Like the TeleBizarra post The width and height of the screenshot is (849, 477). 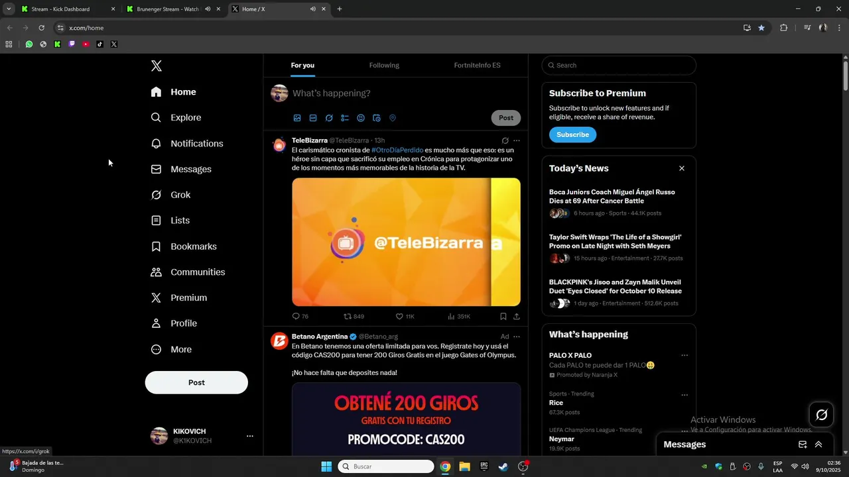pos(405,317)
